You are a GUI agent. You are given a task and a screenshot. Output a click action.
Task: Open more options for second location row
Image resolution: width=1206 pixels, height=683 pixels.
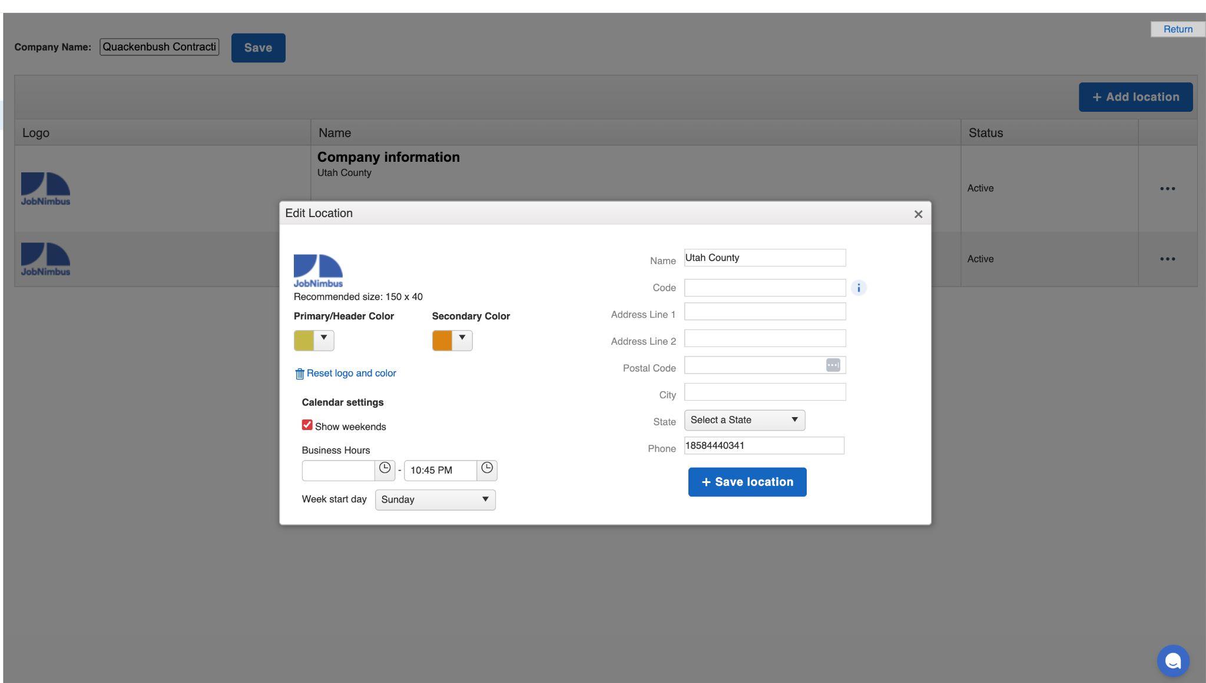1167,259
